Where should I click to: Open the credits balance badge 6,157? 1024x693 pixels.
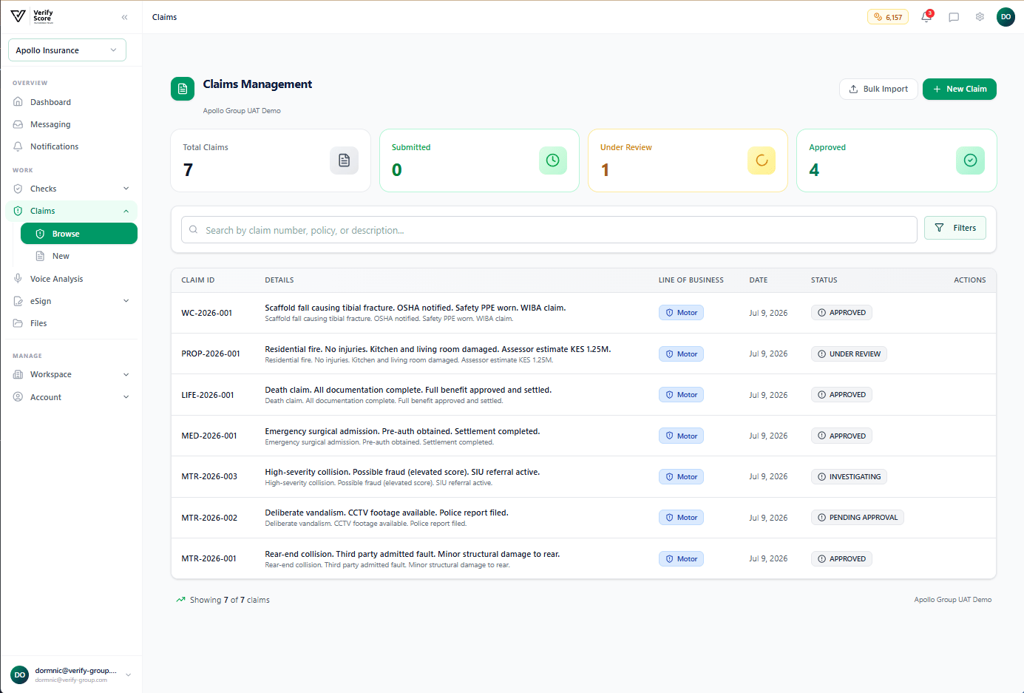click(888, 17)
